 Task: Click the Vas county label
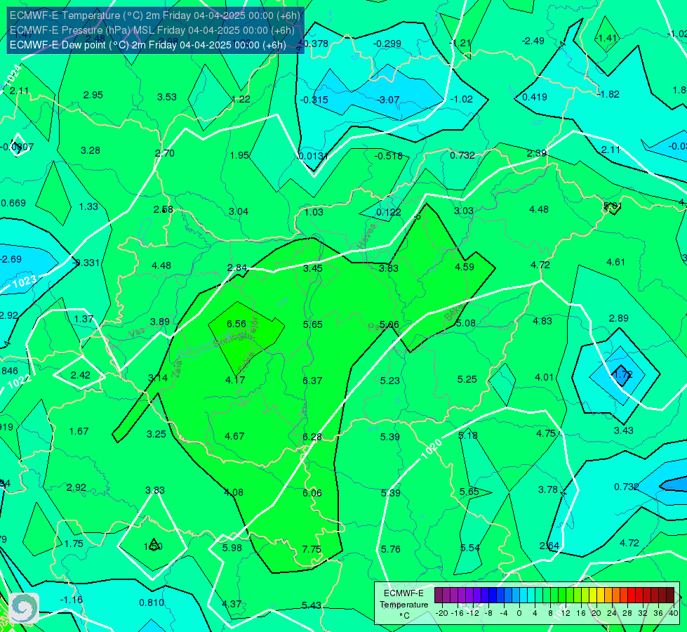[x=136, y=333]
